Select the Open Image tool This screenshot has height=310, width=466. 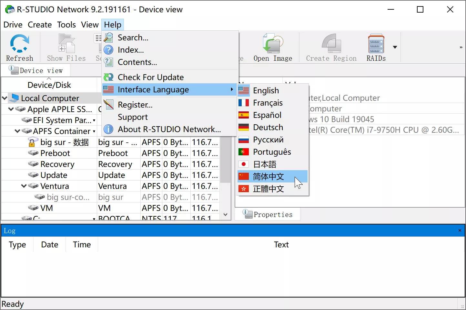tap(273, 45)
